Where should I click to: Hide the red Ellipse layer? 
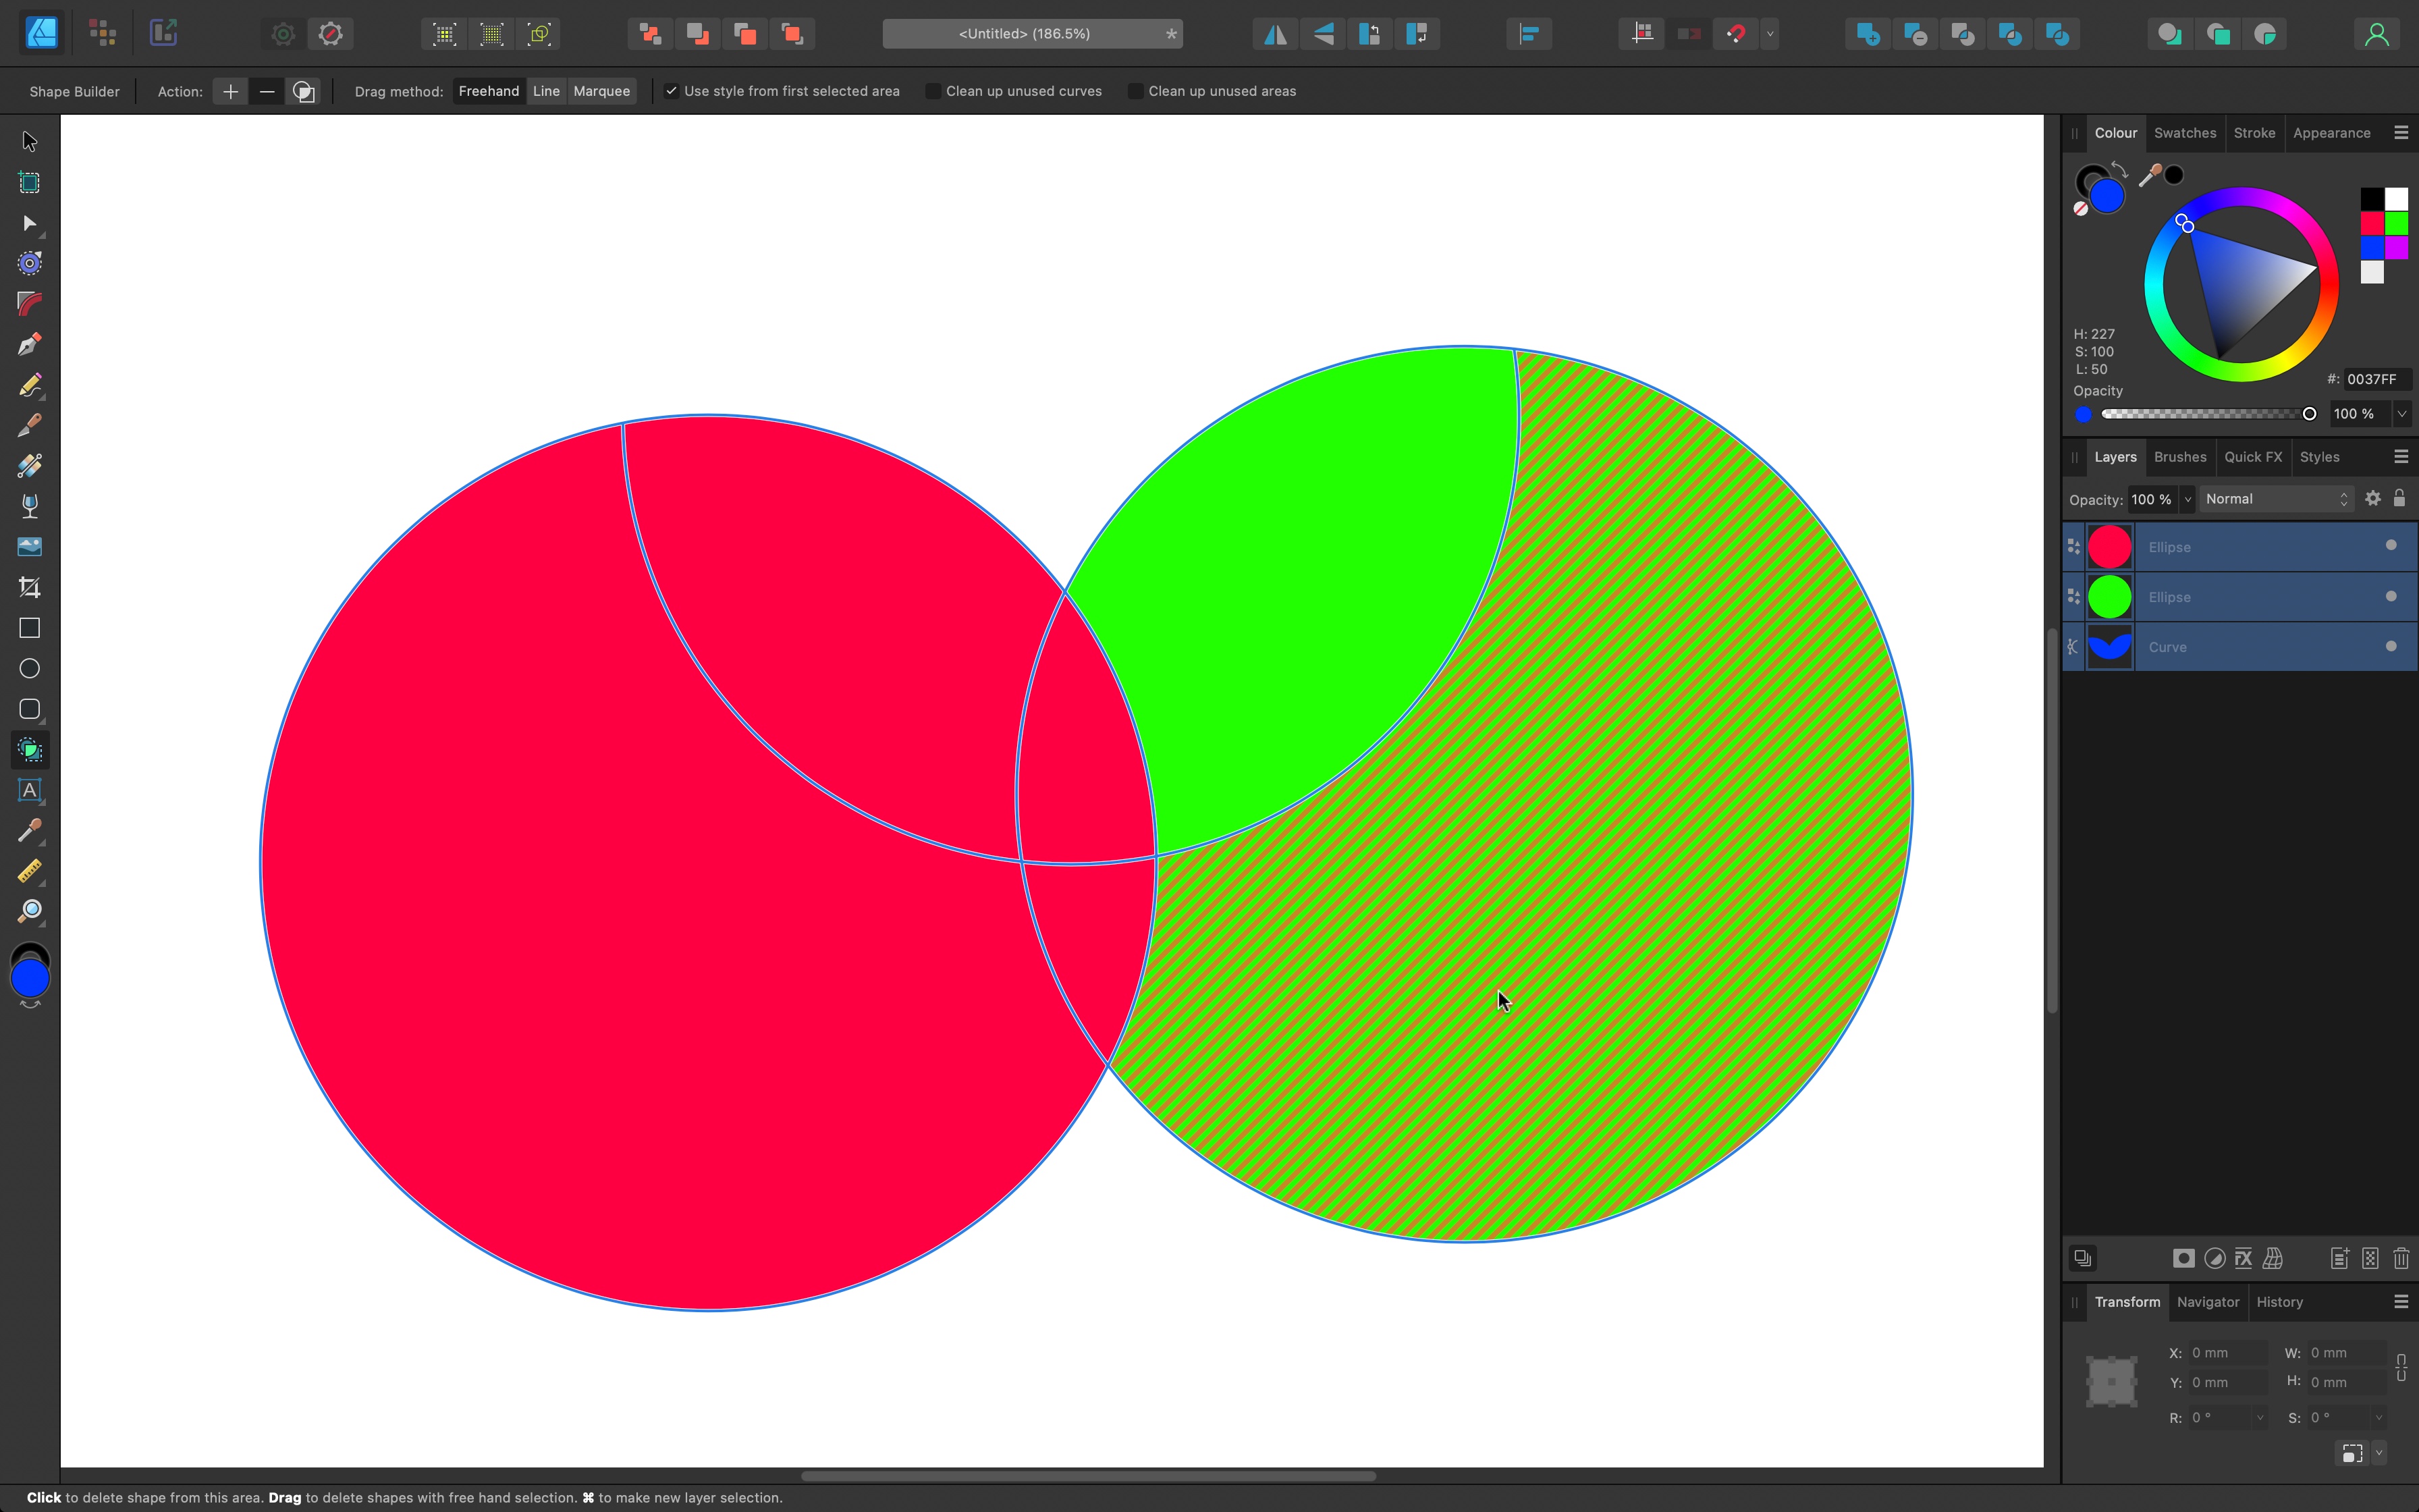tap(2391, 546)
